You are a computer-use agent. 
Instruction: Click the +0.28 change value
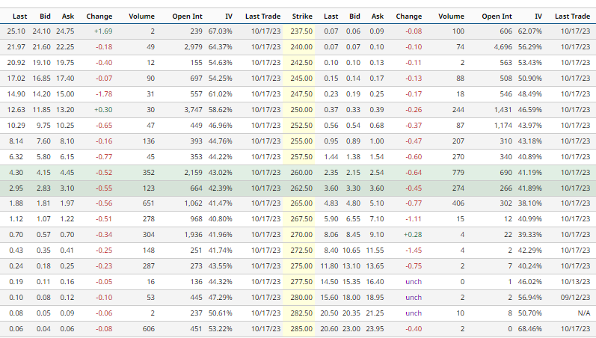point(413,235)
